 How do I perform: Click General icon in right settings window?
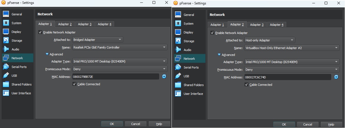click(178, 15)
